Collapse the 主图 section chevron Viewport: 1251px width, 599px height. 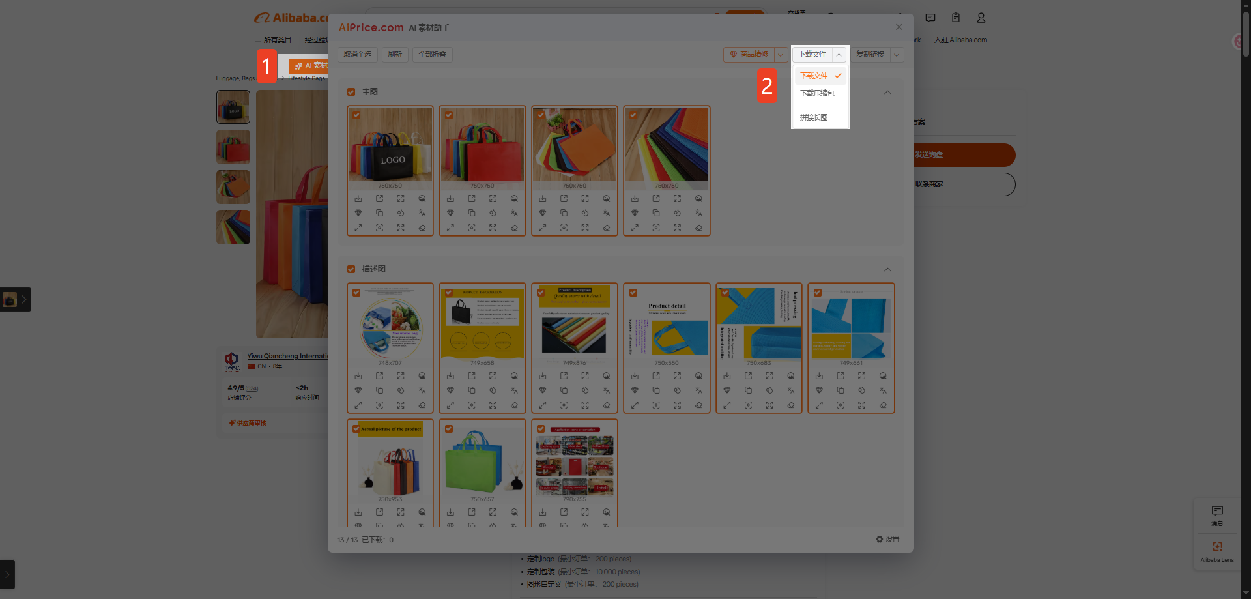[x=887, y=93]
